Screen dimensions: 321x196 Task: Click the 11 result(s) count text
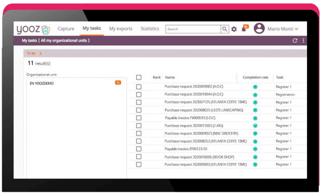pyautogui.click(x=39, y=64)
